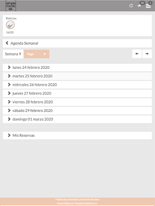This screenshot has height=206, width=155.
Task: Expand sábado 29 febrero 2020
Action: 77,111
